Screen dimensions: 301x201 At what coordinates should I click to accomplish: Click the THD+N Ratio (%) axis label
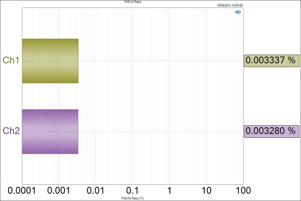tap(132, 198)
